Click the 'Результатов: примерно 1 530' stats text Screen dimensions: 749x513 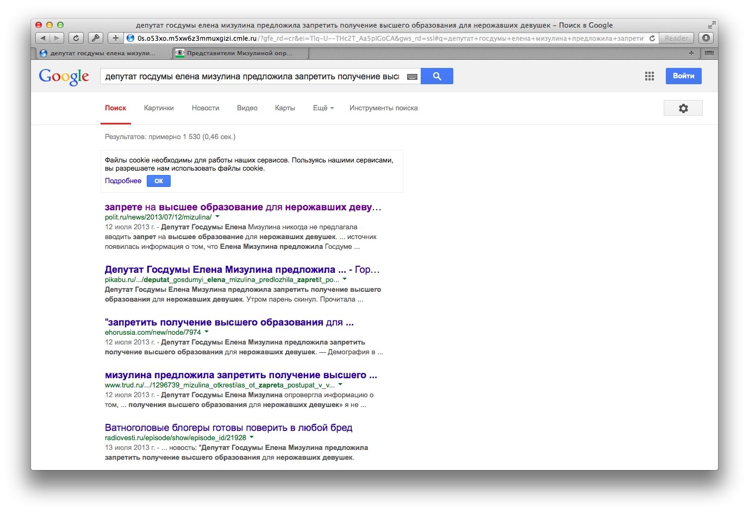point(170,137)
